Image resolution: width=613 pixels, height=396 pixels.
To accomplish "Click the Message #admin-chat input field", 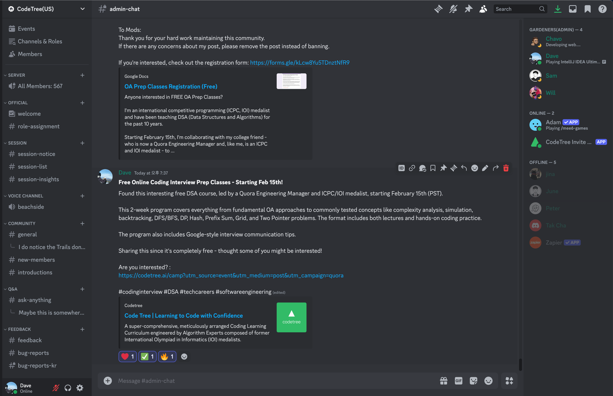I will click(269, 381).
